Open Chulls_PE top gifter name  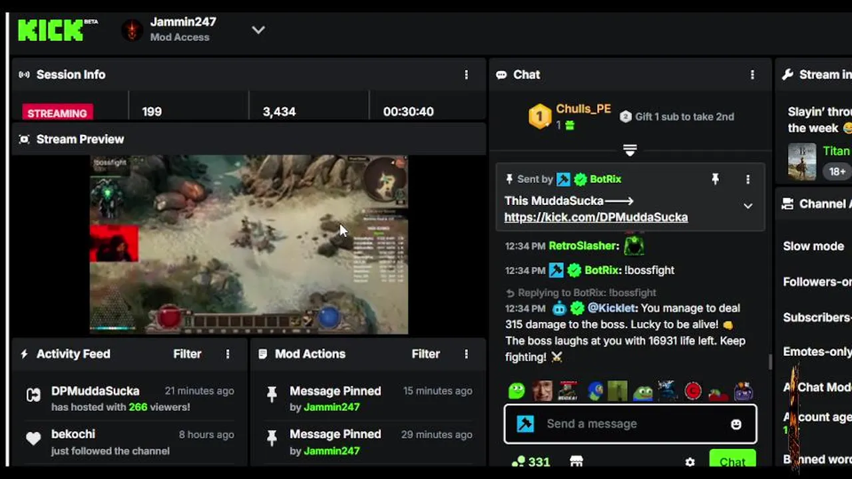coord(583,109)
